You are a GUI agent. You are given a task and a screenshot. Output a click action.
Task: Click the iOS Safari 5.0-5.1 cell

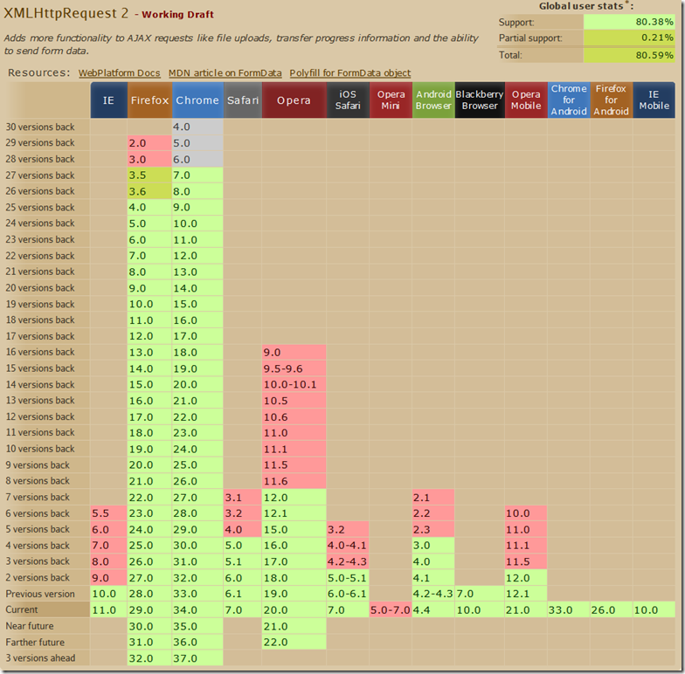click(x=348, y=578)
